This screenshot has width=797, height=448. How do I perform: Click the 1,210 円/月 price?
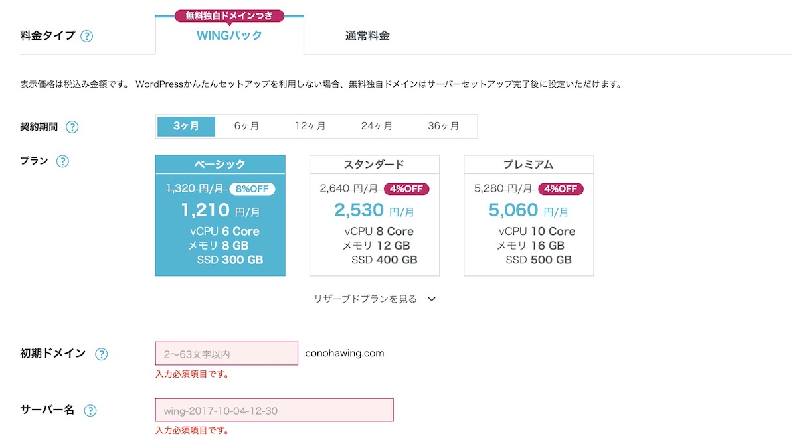[x=221, y=210]
